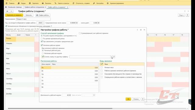This screenshot has width=195, height=110.
Task: Open the Налоги и взносы section
Action: tap(62, 3)
